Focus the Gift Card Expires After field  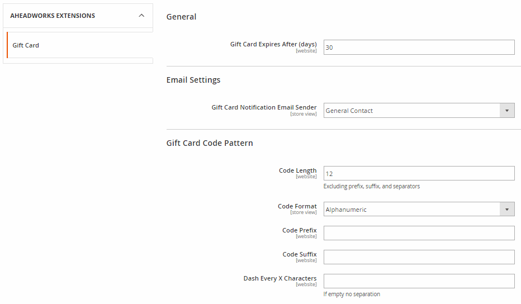[419, 47]
